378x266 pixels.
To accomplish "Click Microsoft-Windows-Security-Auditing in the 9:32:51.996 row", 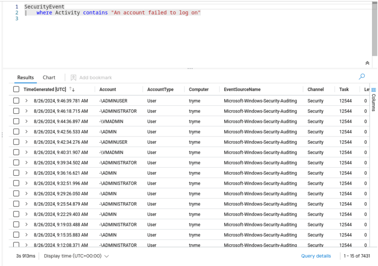I will (x=260, y=183).
